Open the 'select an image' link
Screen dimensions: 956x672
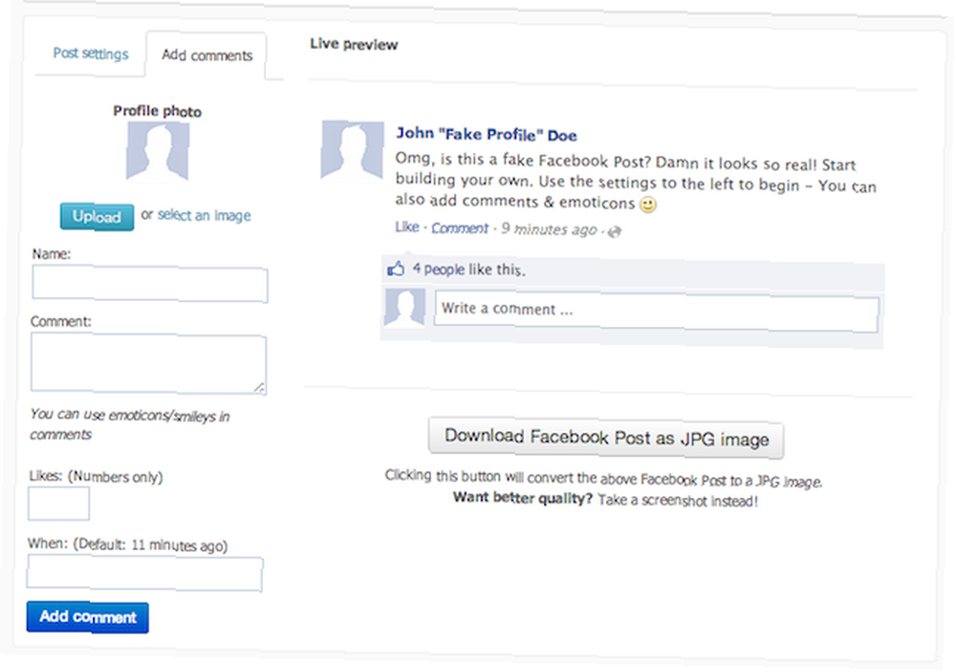[x=205, y=215]
